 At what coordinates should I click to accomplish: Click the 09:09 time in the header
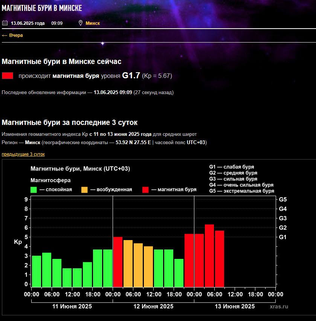pos(57,23)
